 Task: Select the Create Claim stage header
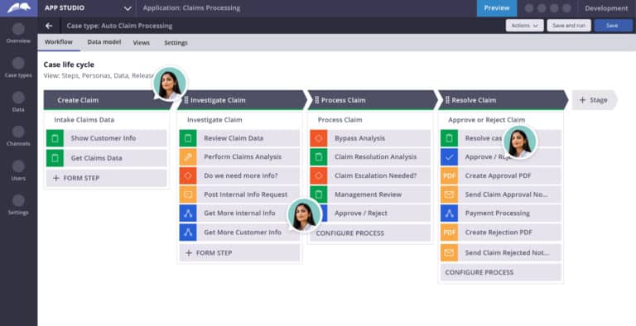click(x=109, y=100)
